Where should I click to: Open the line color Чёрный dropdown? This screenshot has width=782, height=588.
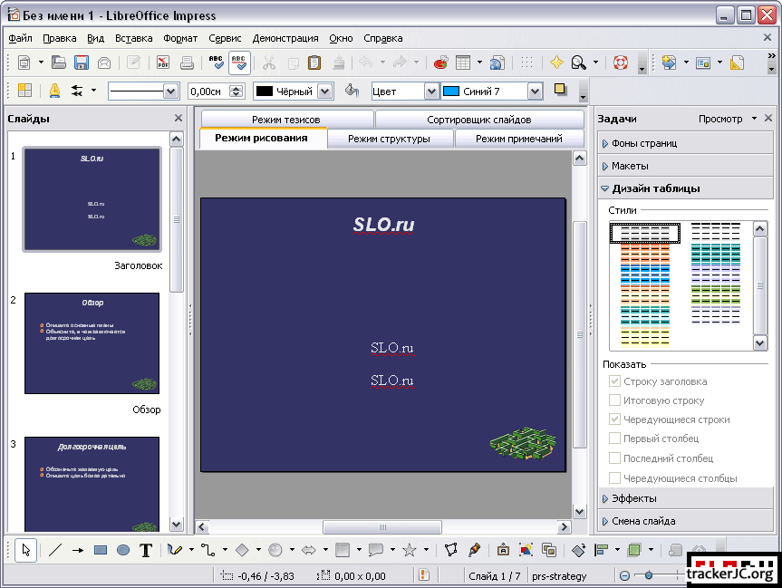point(325,92)
